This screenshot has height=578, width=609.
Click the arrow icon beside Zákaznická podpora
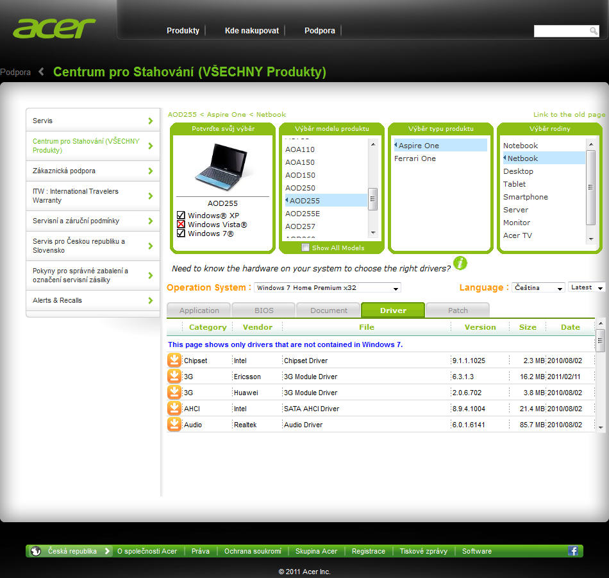click(151, 171)
